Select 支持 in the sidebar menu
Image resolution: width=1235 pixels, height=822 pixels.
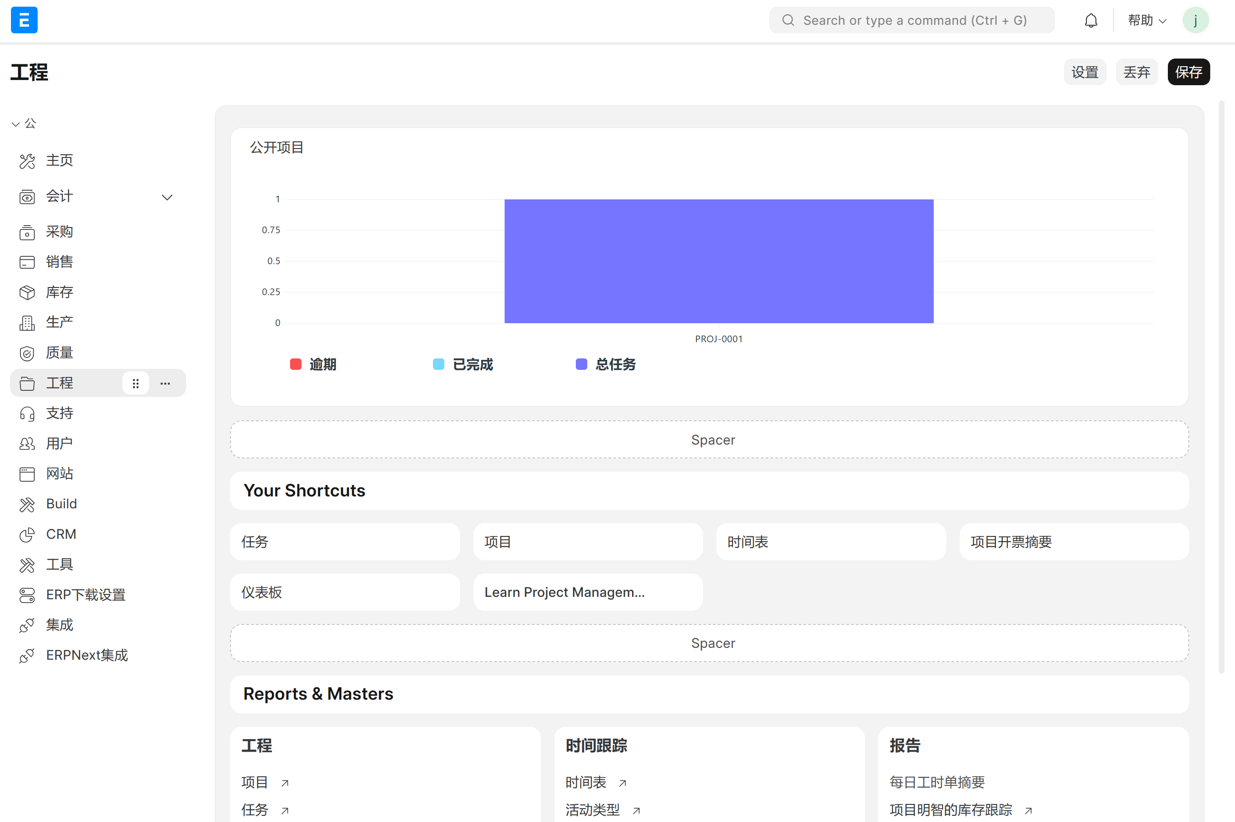tap(59, 413)
